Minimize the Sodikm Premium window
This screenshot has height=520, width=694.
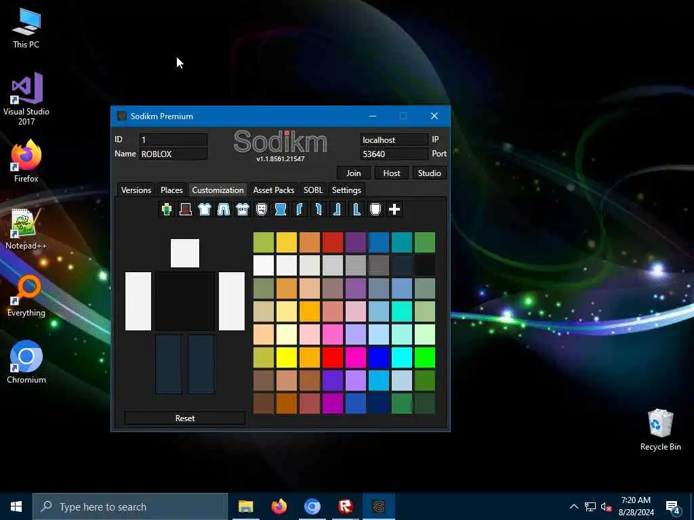tap(373, 116)
